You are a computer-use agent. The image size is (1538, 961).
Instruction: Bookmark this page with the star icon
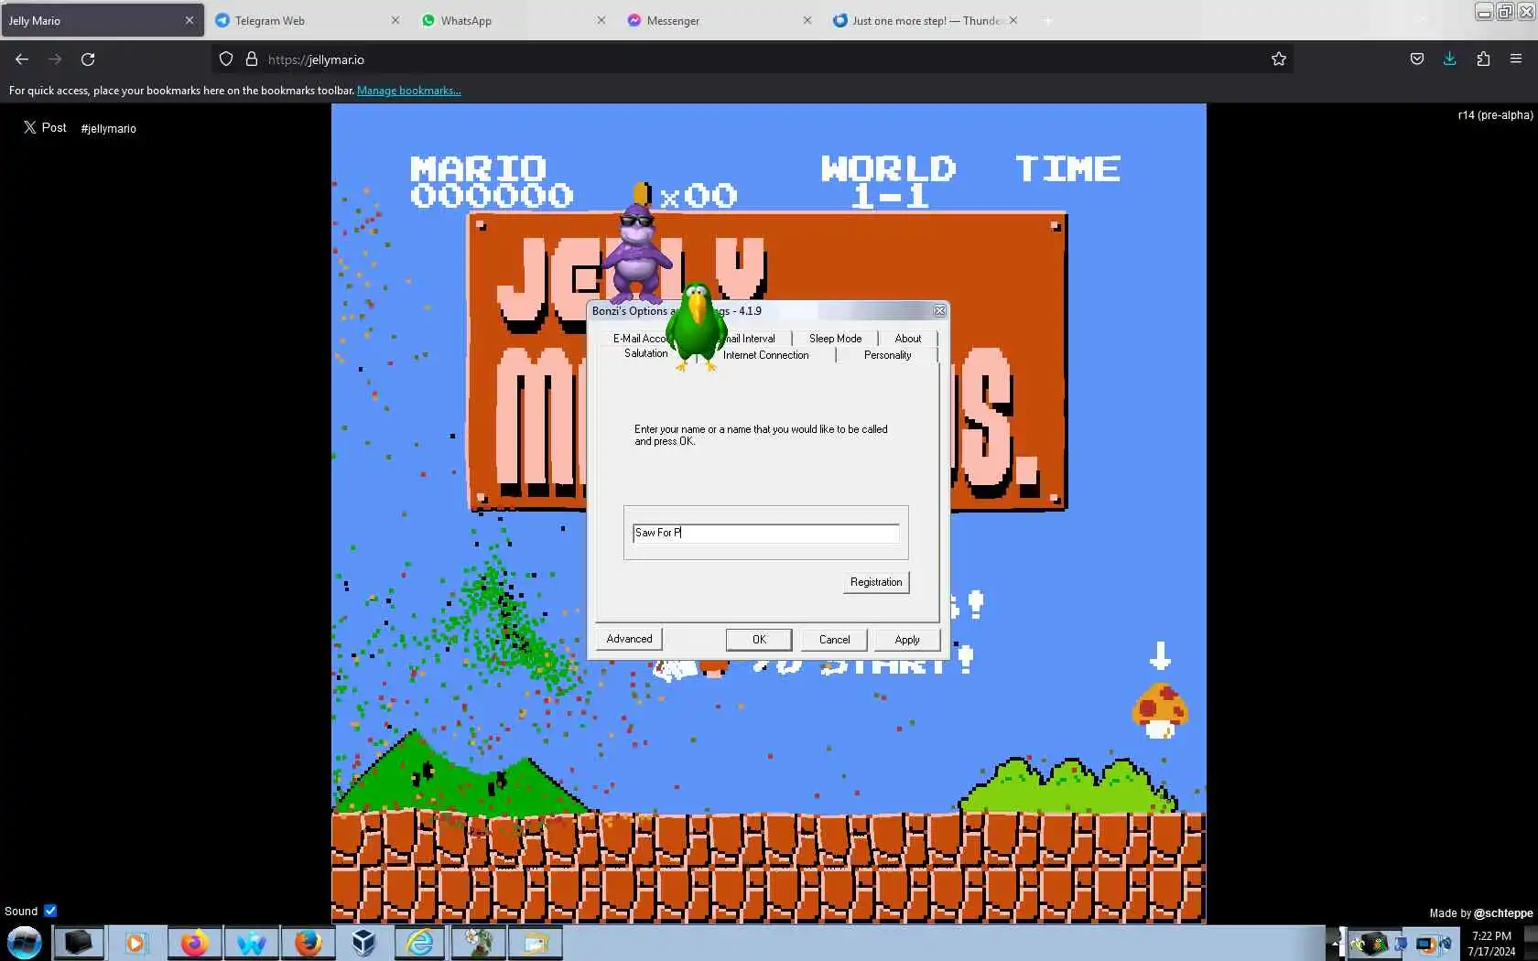click(x=1279, y=59)
